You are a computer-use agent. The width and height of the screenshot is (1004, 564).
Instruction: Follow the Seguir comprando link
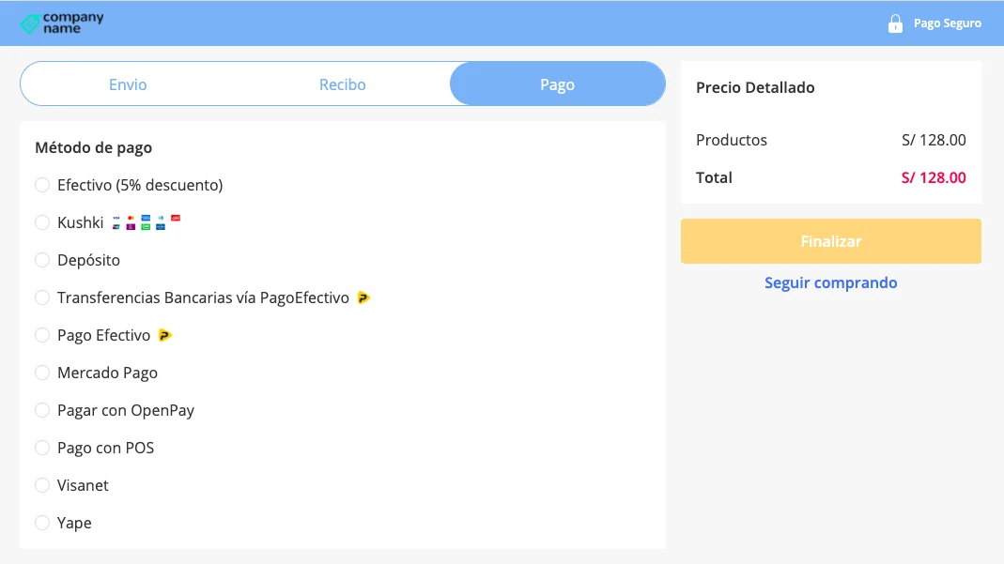click(830, 282)
